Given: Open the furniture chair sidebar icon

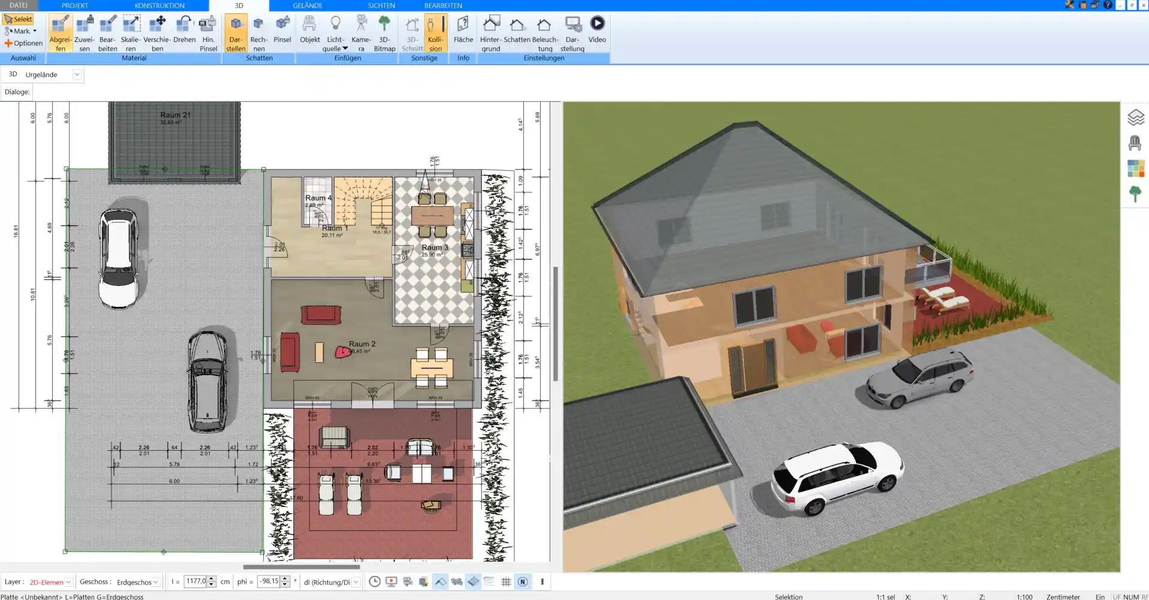Looking at the screenshot, I should [x=1135, y=143].
